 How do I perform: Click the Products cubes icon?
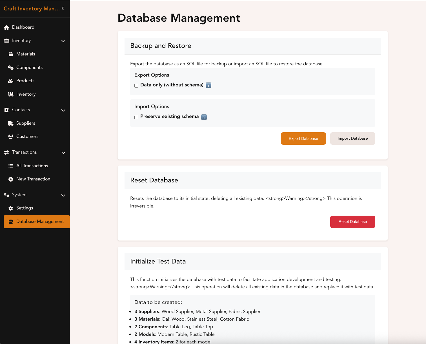coord(11,81)
